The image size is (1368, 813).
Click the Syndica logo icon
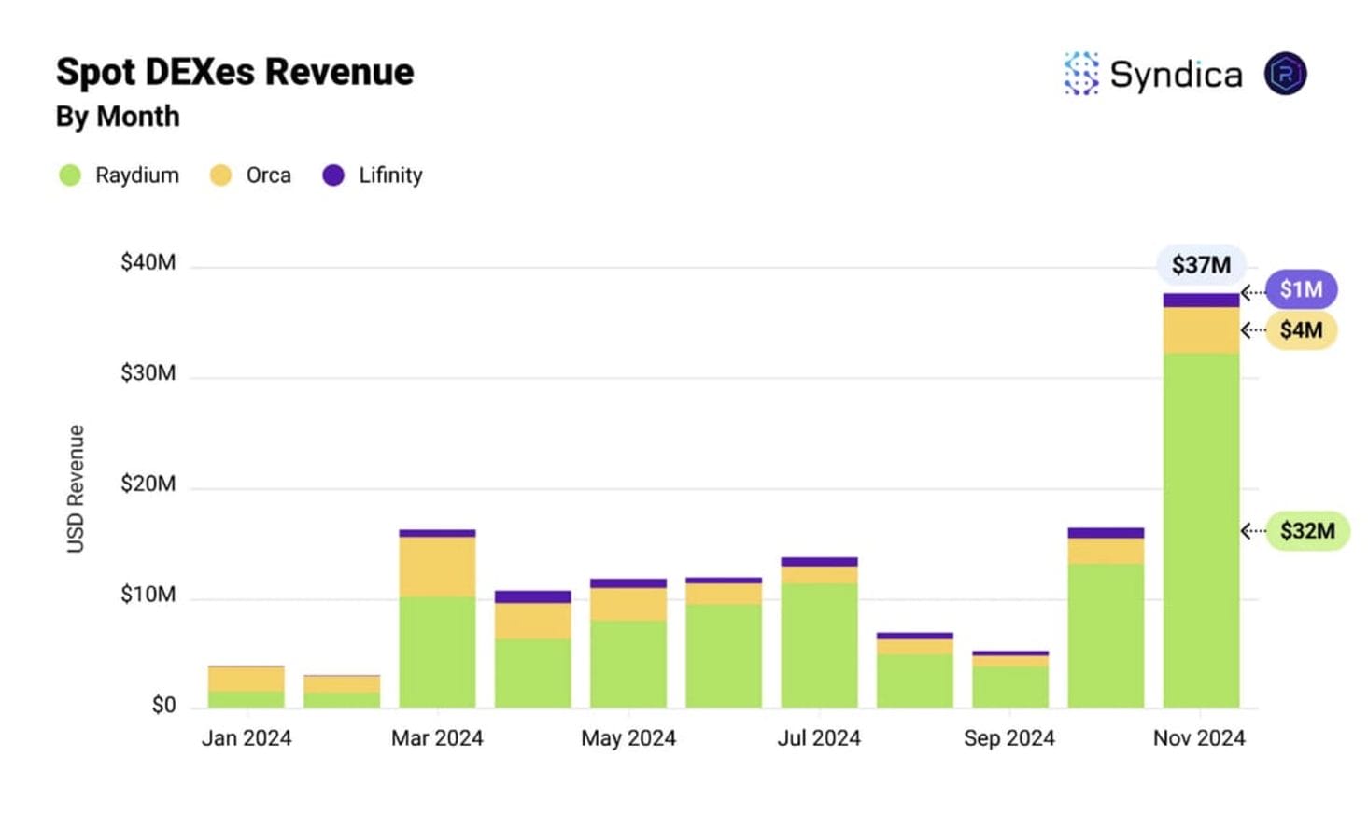point(1081,74)
